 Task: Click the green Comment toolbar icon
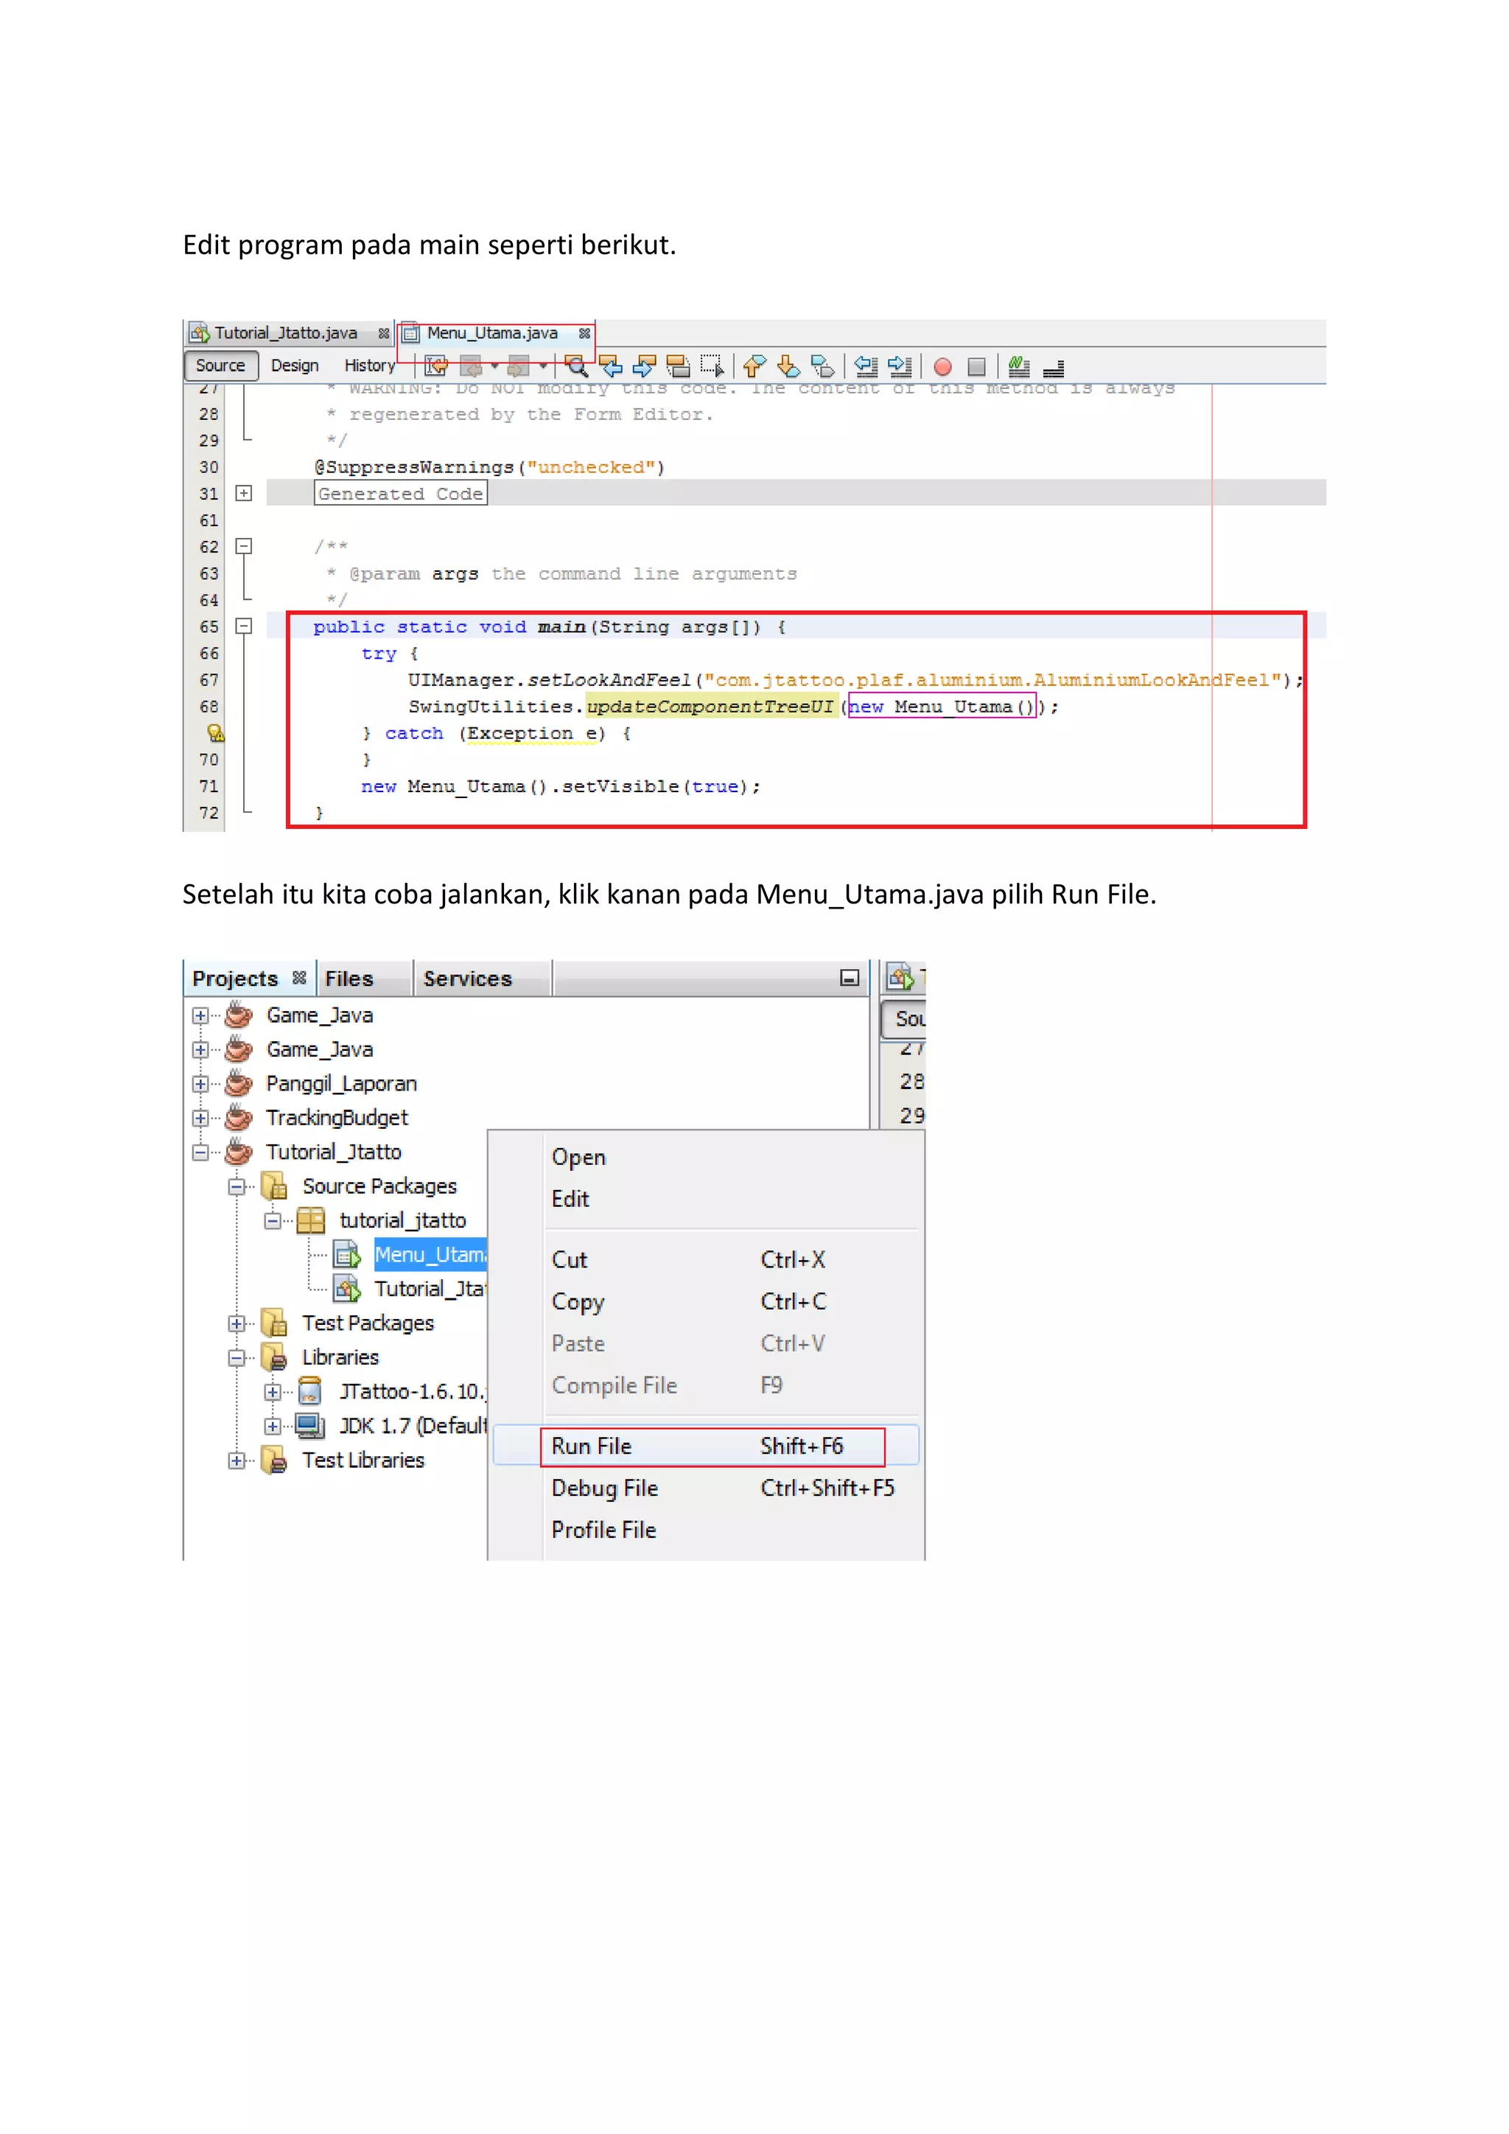(x=1019, y=366)
